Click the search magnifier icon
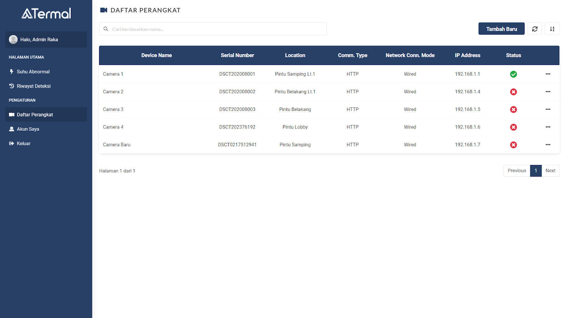Viewport: 566px width, 318px height. [x=106, y=29]
